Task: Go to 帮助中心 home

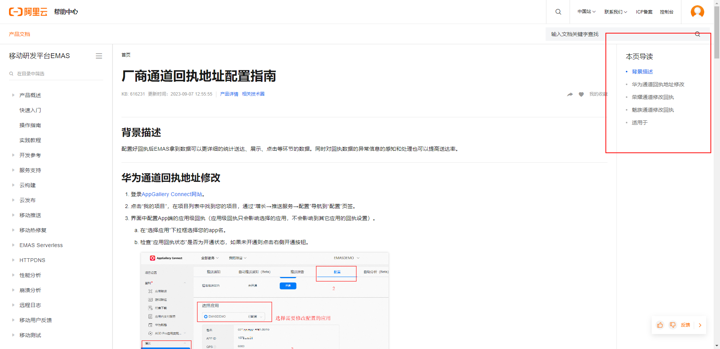Action: pos(66,12)
